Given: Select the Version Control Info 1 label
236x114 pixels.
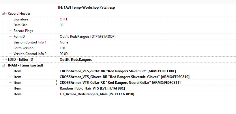Looking at the screenshot, I should (x=30, y=42).
